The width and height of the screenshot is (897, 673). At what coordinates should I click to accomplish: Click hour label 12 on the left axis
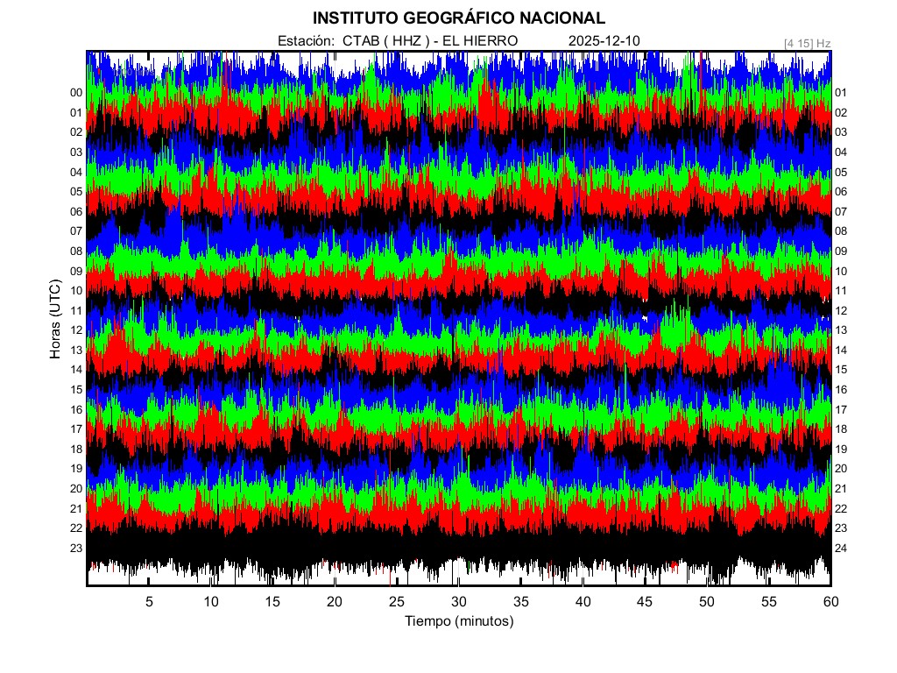(76, 330)
